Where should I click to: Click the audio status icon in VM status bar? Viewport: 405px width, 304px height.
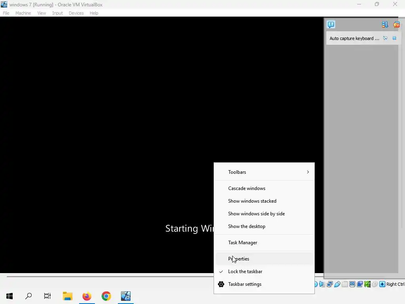coord(322,284)
